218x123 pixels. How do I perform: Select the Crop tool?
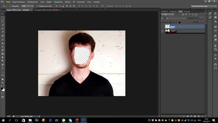coord(2,29)
